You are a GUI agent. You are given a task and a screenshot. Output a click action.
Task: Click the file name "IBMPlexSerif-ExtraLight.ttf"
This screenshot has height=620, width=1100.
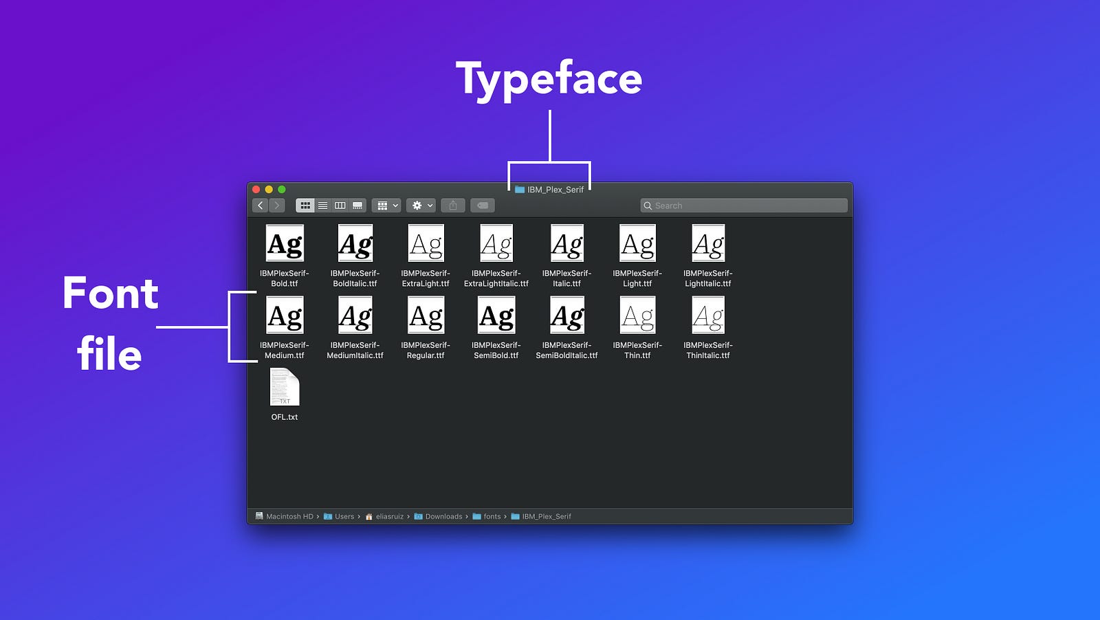[x=426, y=278]
